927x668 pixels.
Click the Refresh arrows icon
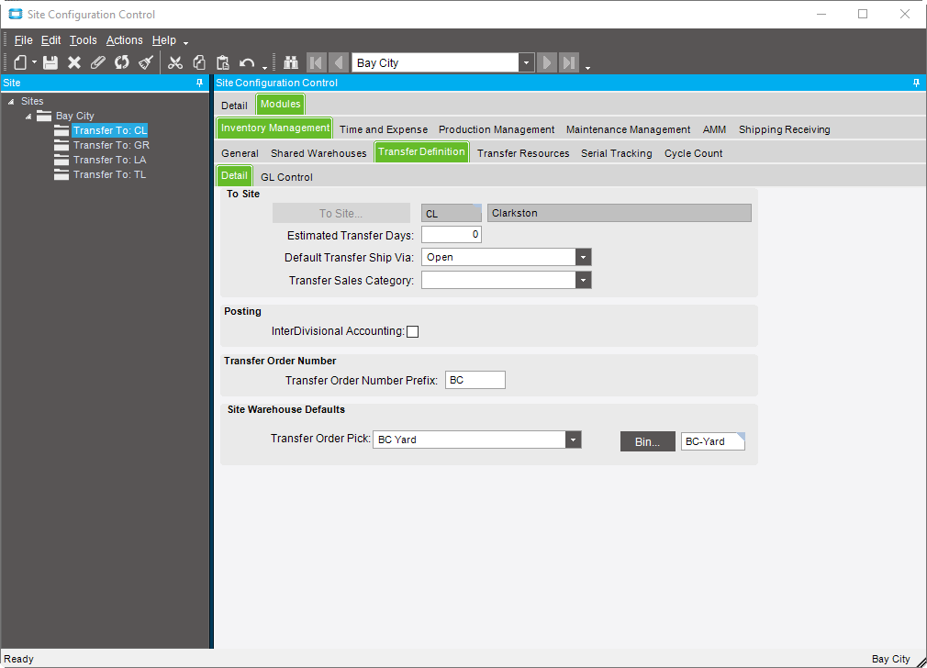122,62
